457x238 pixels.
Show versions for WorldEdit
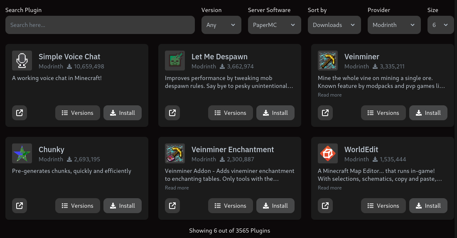coord(383,206)
